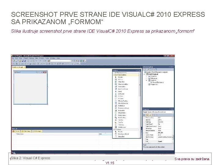Toggle the Warnings filter in Error List
The image size is (220, 165).
tap(26, 131)
